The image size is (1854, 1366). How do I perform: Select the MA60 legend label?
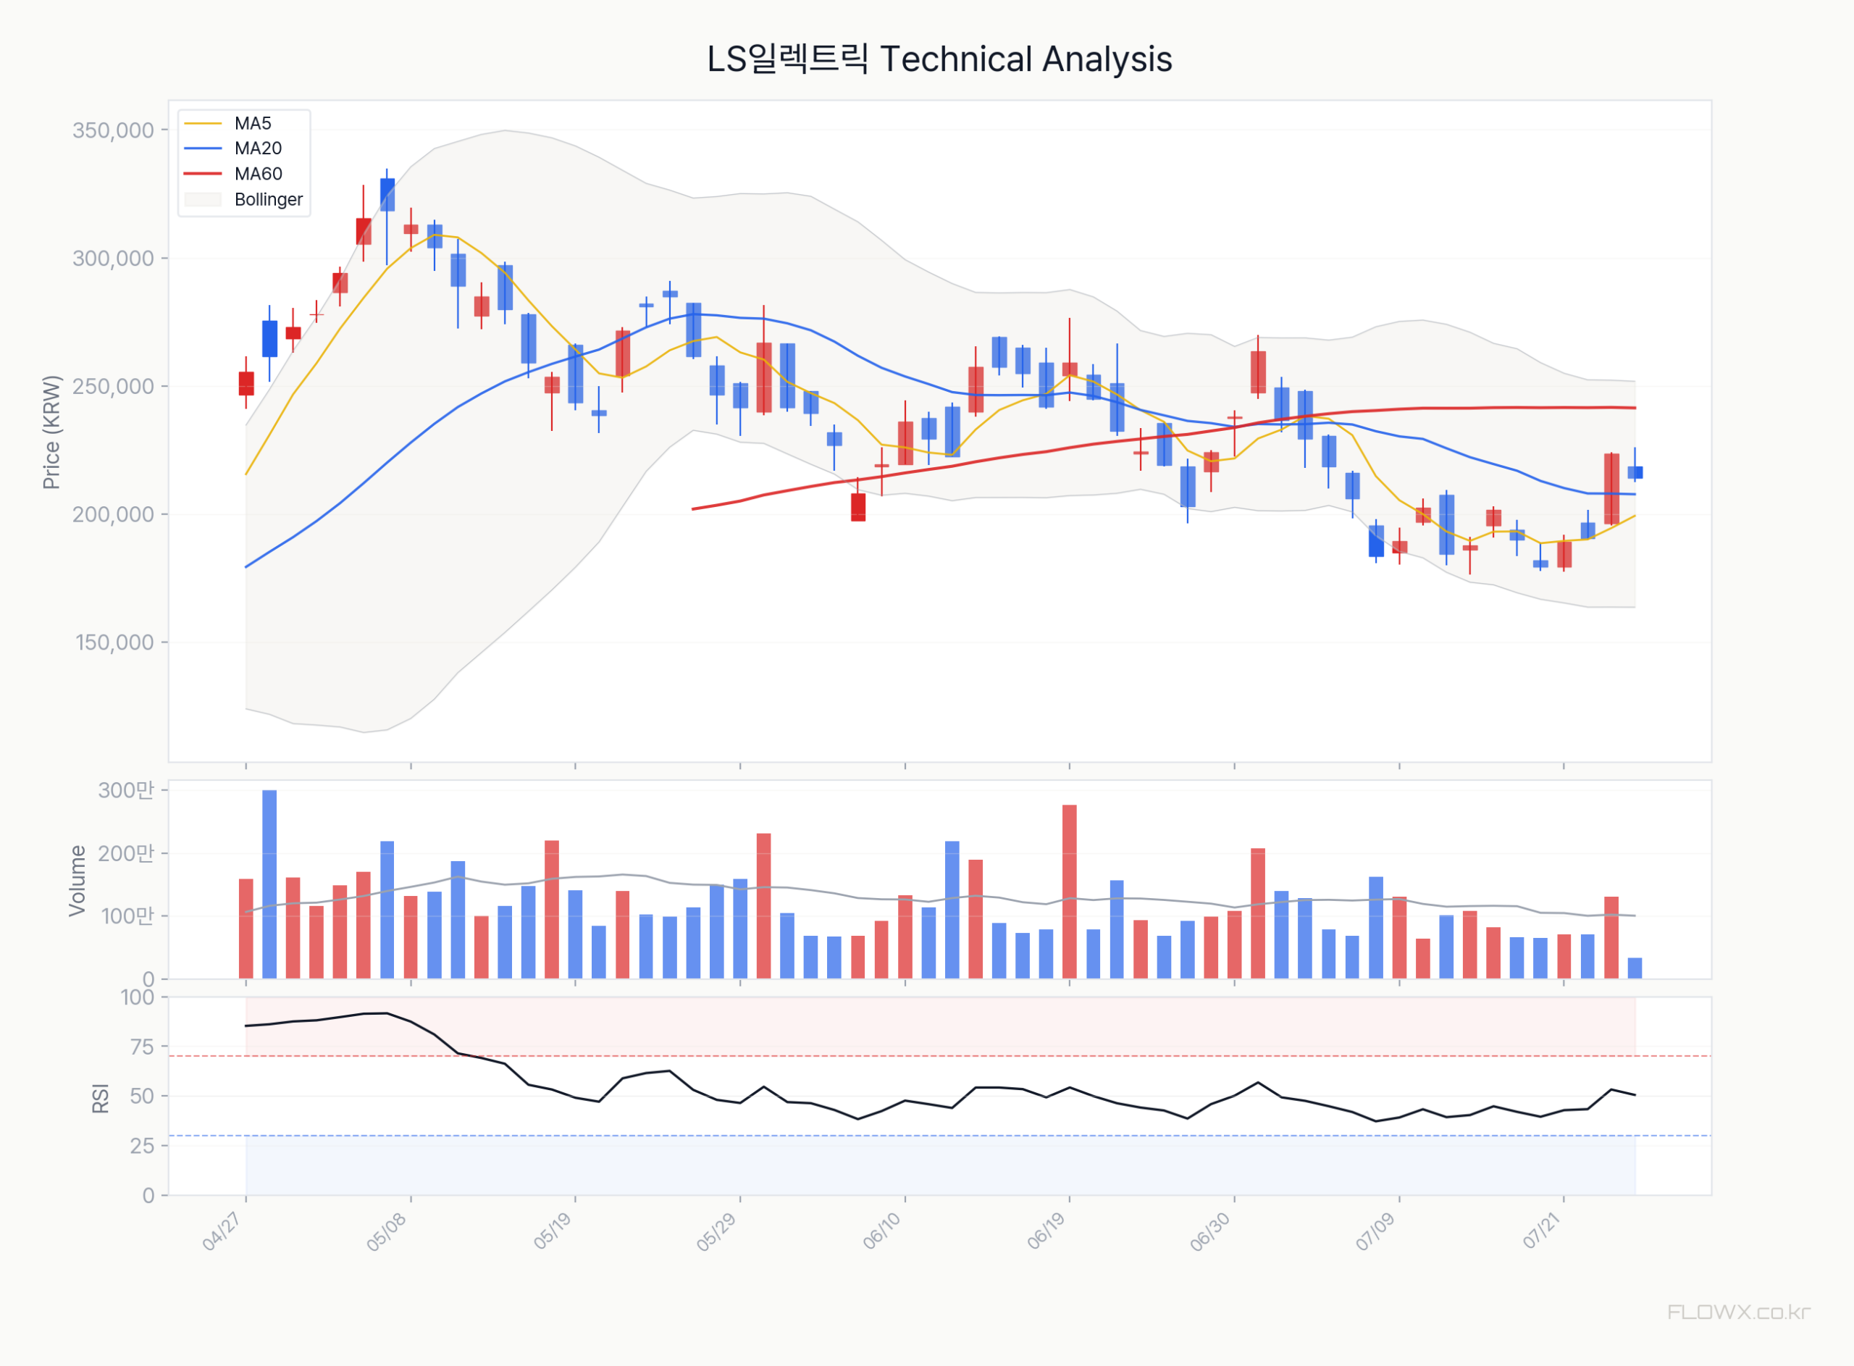click(258, 174)
